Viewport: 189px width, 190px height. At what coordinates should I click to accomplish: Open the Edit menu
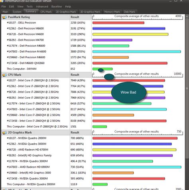[12, 6]
